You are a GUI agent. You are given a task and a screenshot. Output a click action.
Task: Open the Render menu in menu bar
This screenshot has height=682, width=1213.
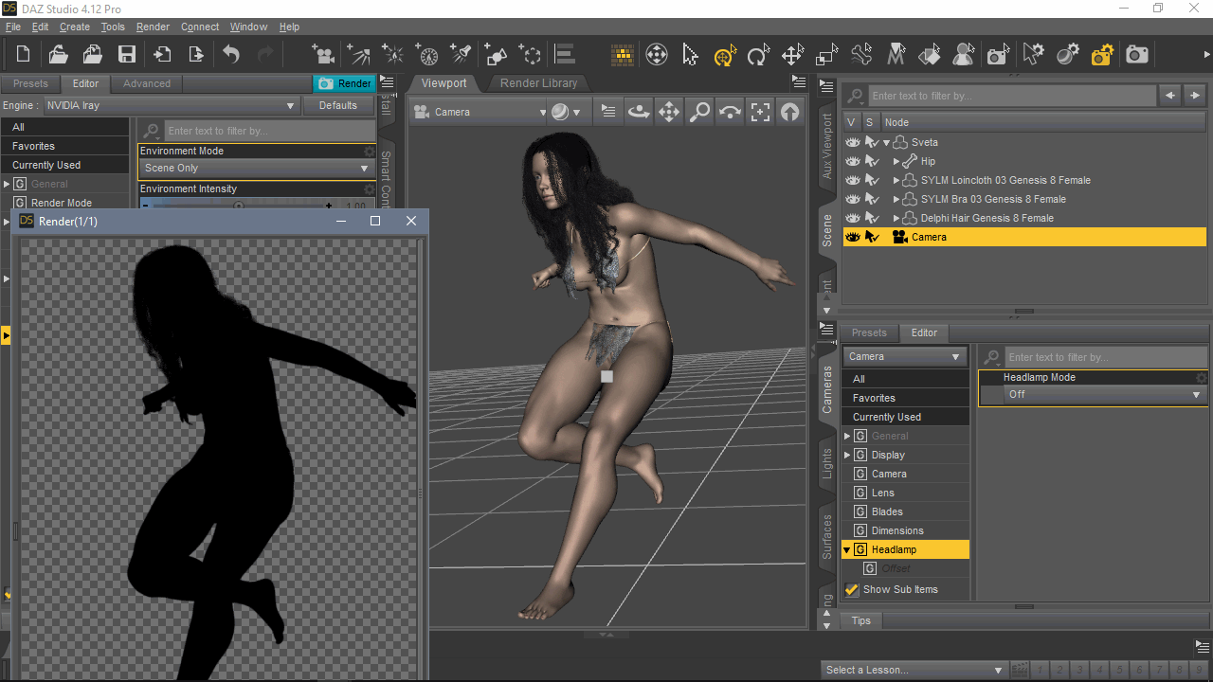point(153,27)
